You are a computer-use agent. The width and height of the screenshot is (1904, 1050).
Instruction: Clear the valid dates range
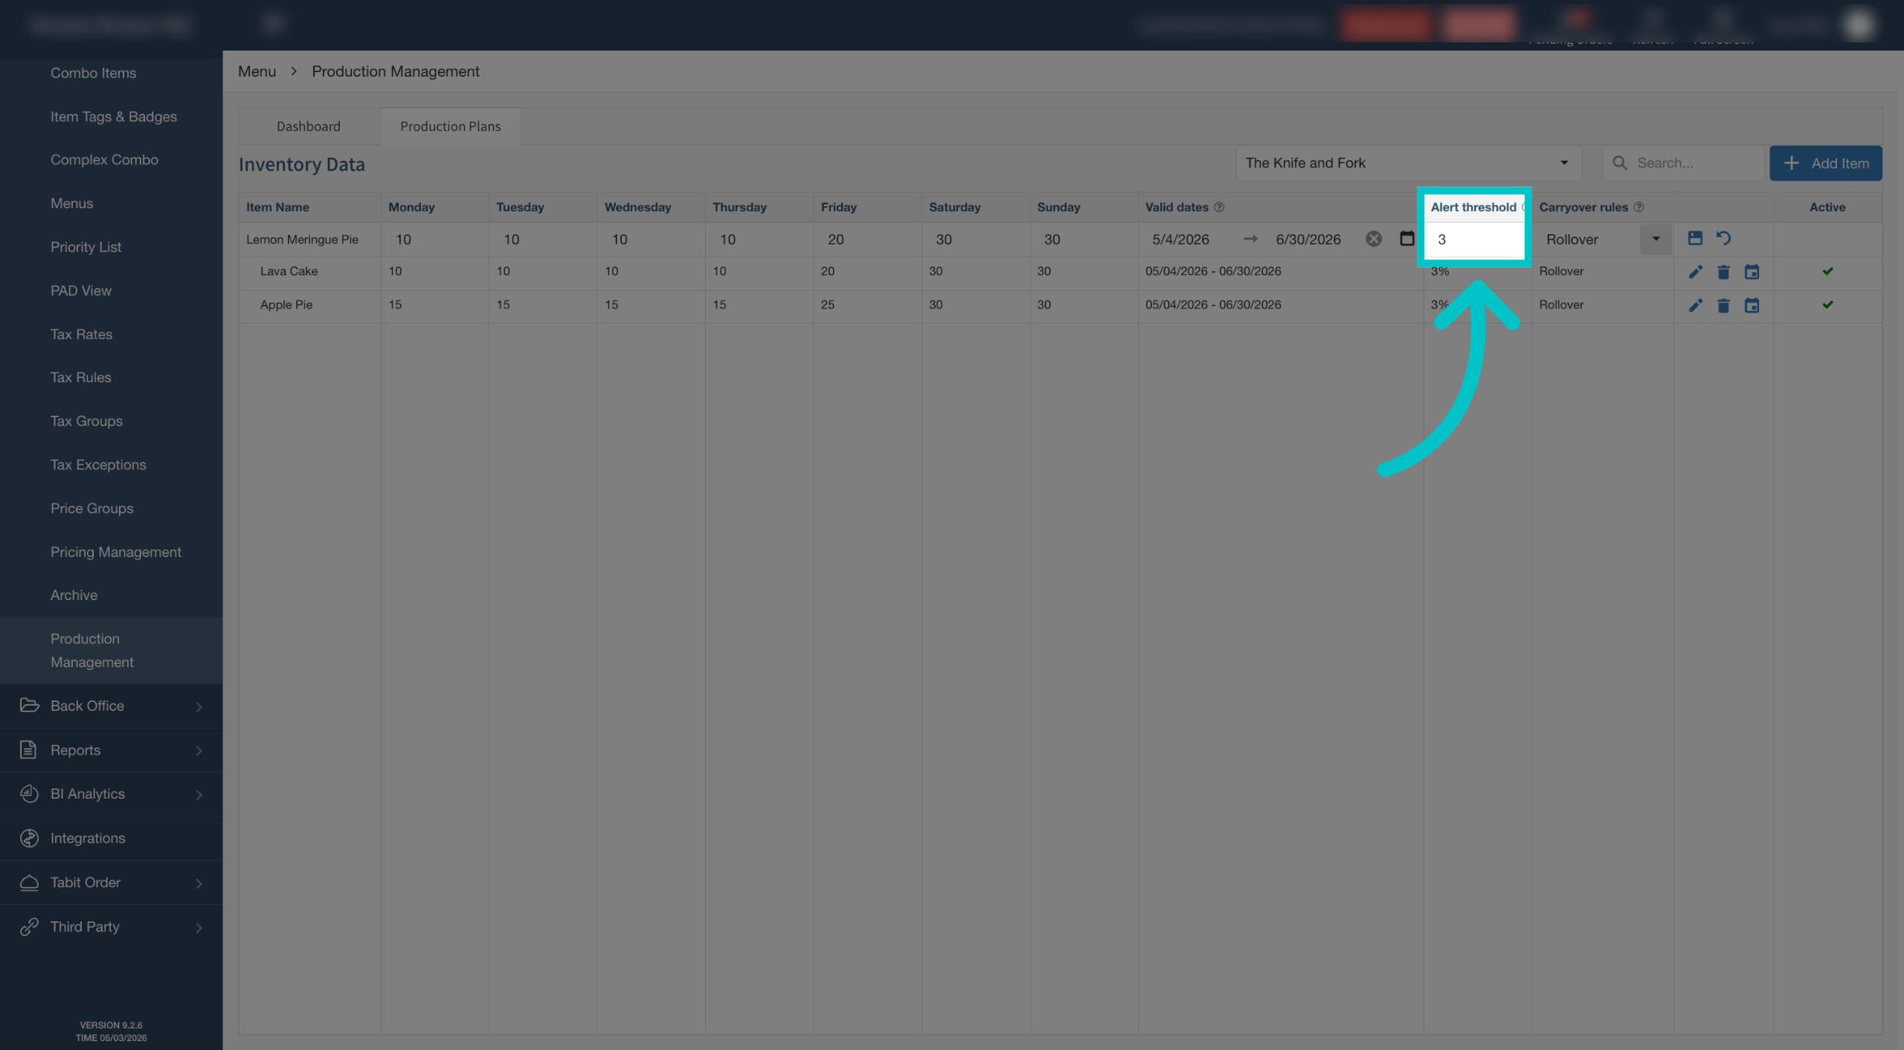pos(1374,239)
